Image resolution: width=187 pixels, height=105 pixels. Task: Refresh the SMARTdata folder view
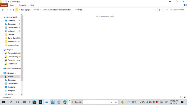[x=160, y=10]
